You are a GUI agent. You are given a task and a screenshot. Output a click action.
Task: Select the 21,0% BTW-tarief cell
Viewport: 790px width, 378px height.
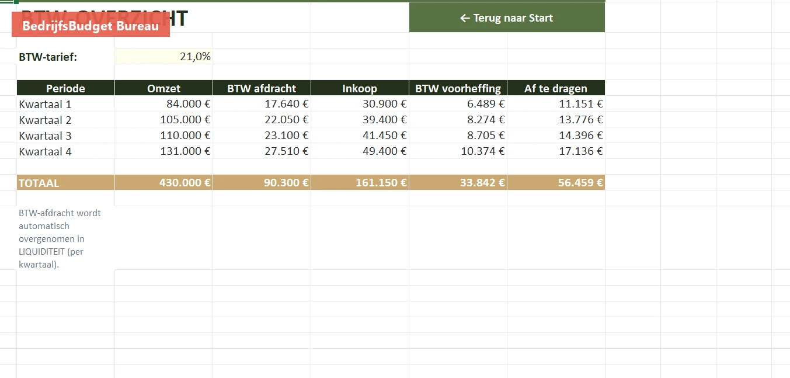point(164,57)
